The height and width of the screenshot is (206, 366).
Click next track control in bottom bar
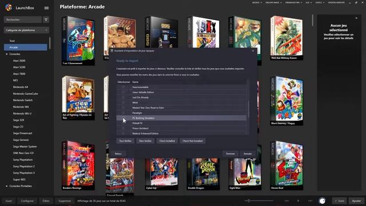pos(310,201)
